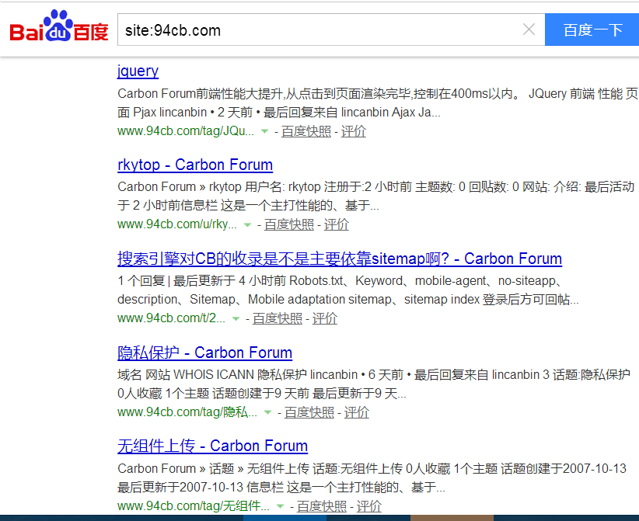Open the rkytop - Carbon Forum result
This screenshot has width=639, height=521.
(195, 165)
